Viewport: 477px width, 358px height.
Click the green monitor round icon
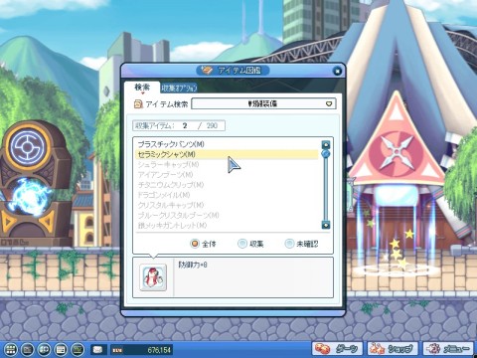pyautogui.click(x=78, y=349)
